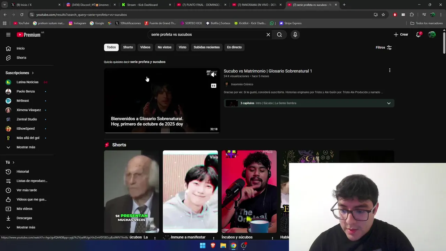446x251 pixels.
Task: Open more options for Sucubo vs Matrimonio video
Action: coord(390,70)
